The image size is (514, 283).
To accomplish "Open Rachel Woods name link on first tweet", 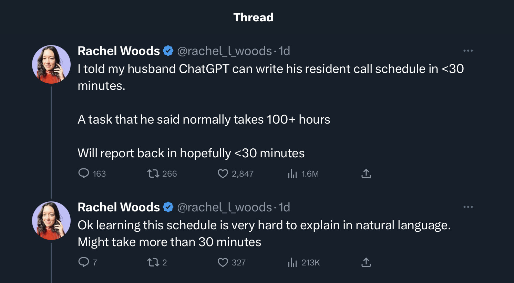I will 119,51.
